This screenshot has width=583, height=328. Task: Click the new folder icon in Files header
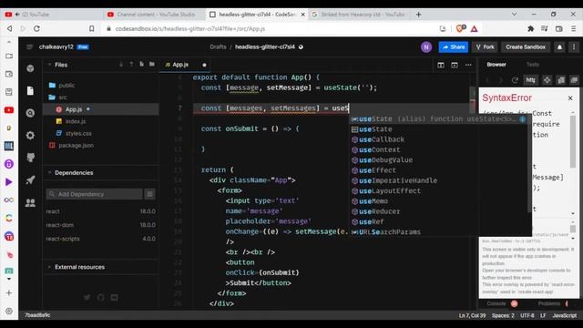coord(152,65)
